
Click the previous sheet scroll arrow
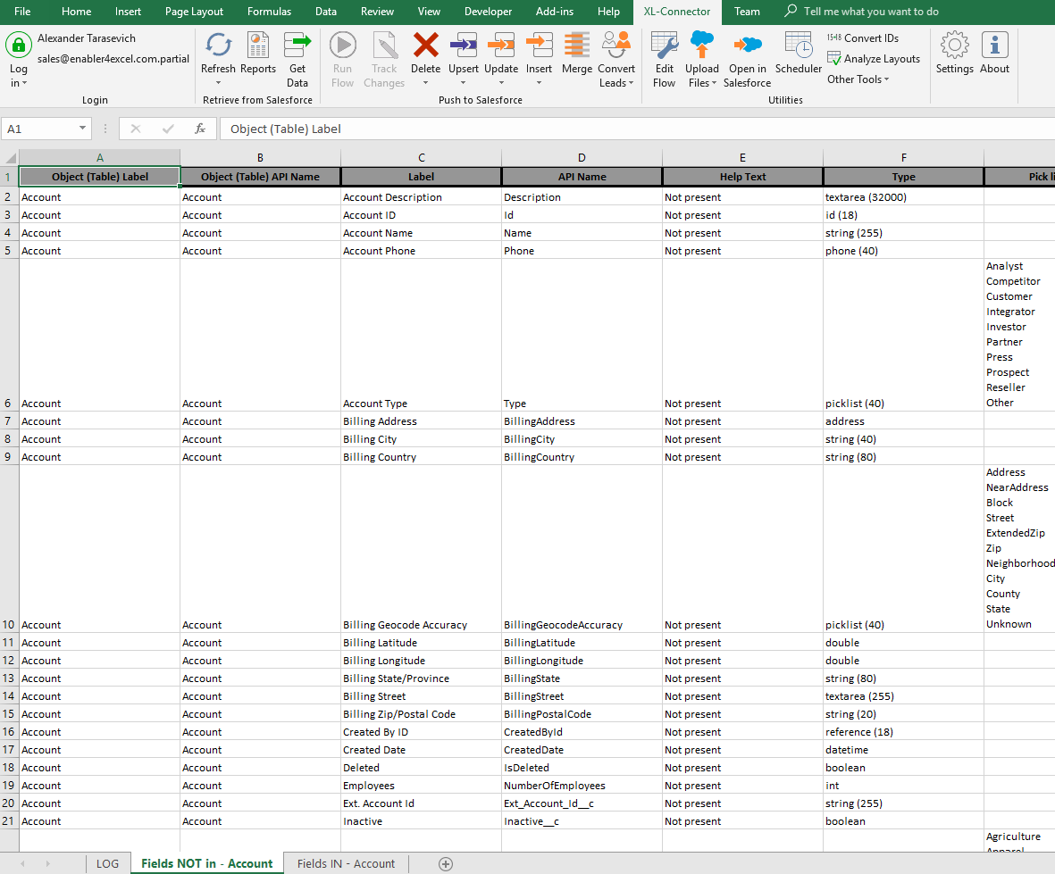coord(22,864)
